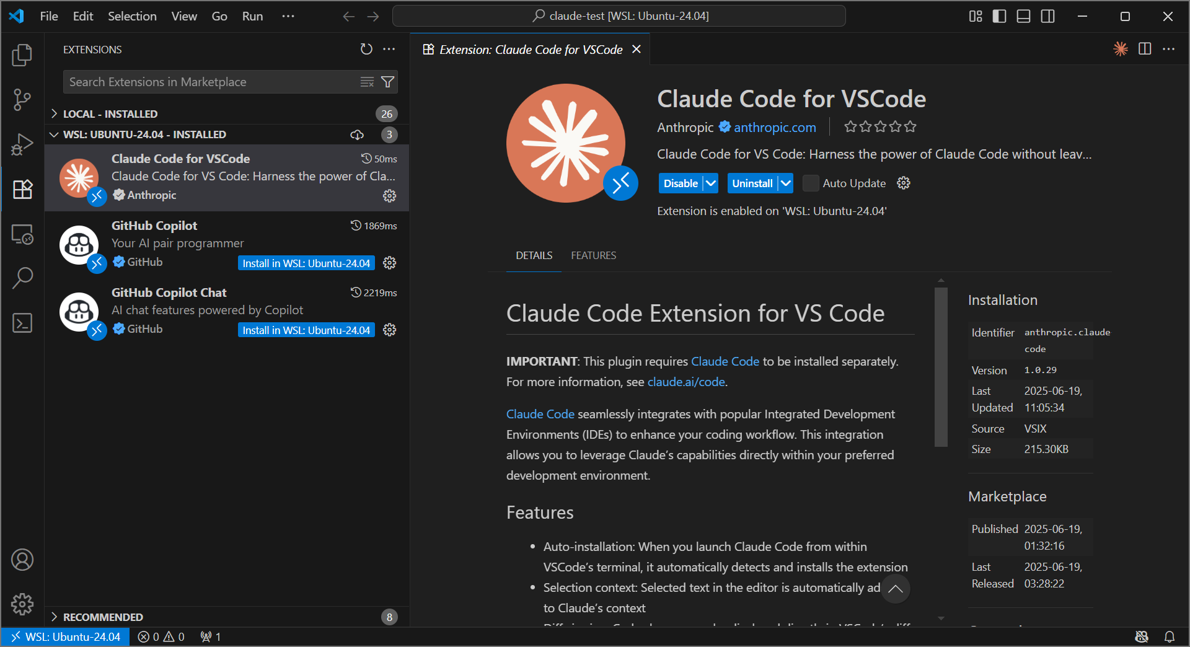1190x647 pixels.
Task: Open the Manage gear in activity bar
Action: click(x=22, y=604)
